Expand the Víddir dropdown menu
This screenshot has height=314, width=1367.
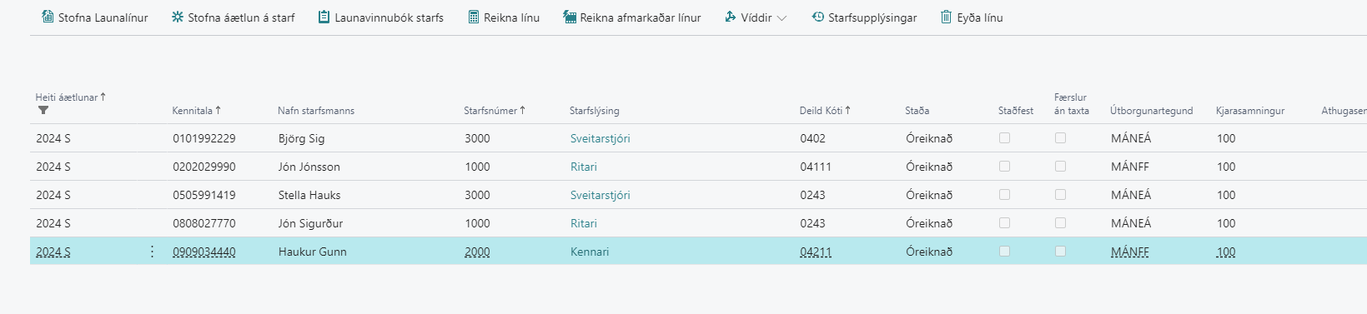755,17
